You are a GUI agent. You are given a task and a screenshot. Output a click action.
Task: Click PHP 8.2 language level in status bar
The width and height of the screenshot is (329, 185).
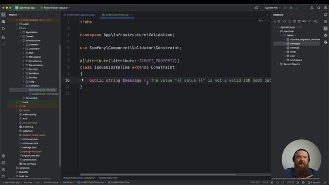(x=255, y=182)
